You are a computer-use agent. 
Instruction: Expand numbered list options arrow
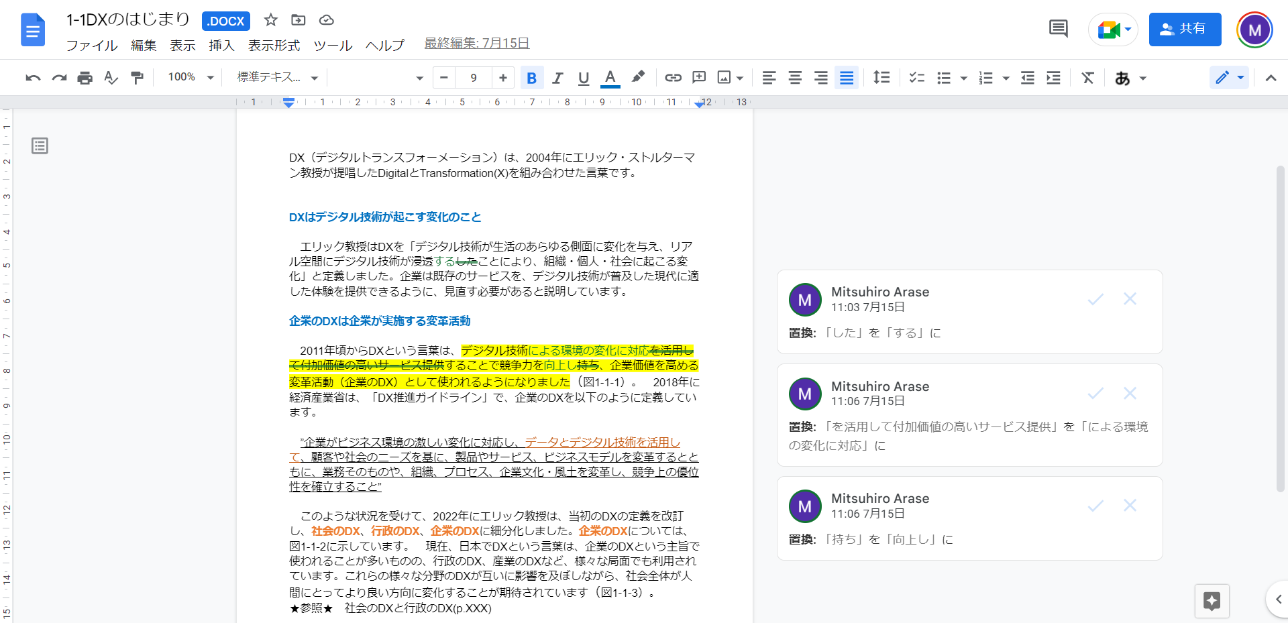tap(1006, 78)
